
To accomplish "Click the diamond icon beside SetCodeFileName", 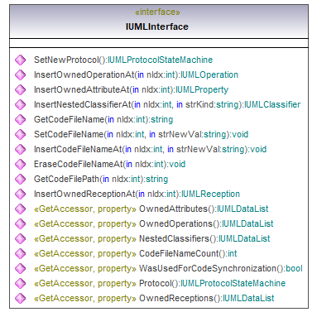I will (x=20, y=134).
